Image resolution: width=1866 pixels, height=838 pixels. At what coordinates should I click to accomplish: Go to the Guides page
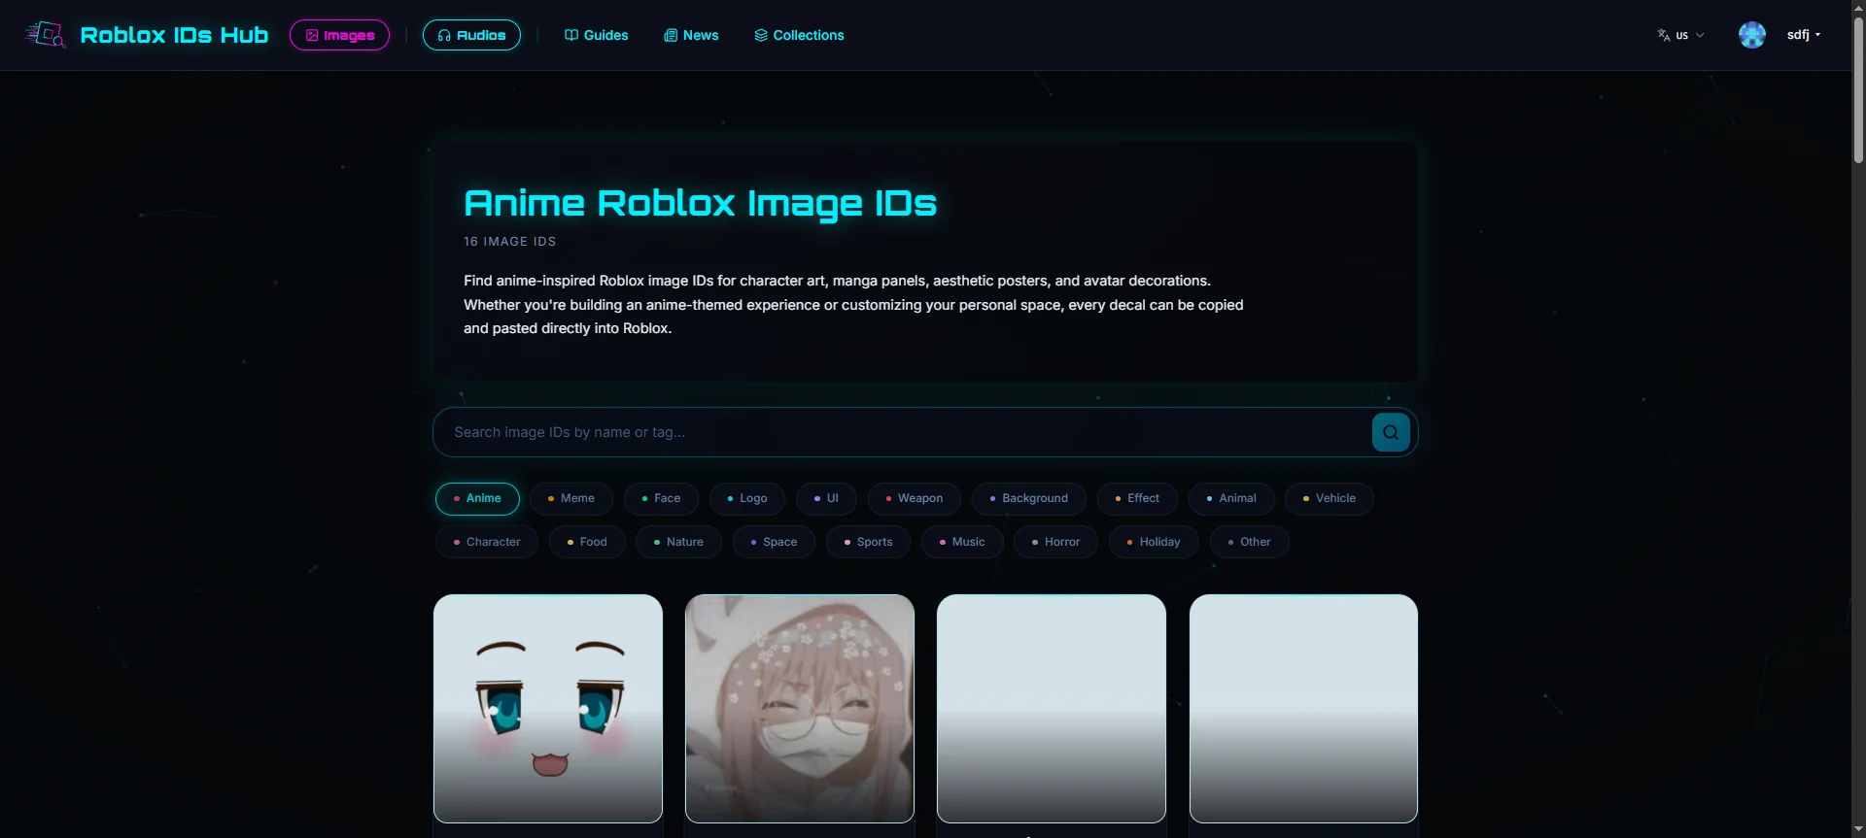coord(597,35)
